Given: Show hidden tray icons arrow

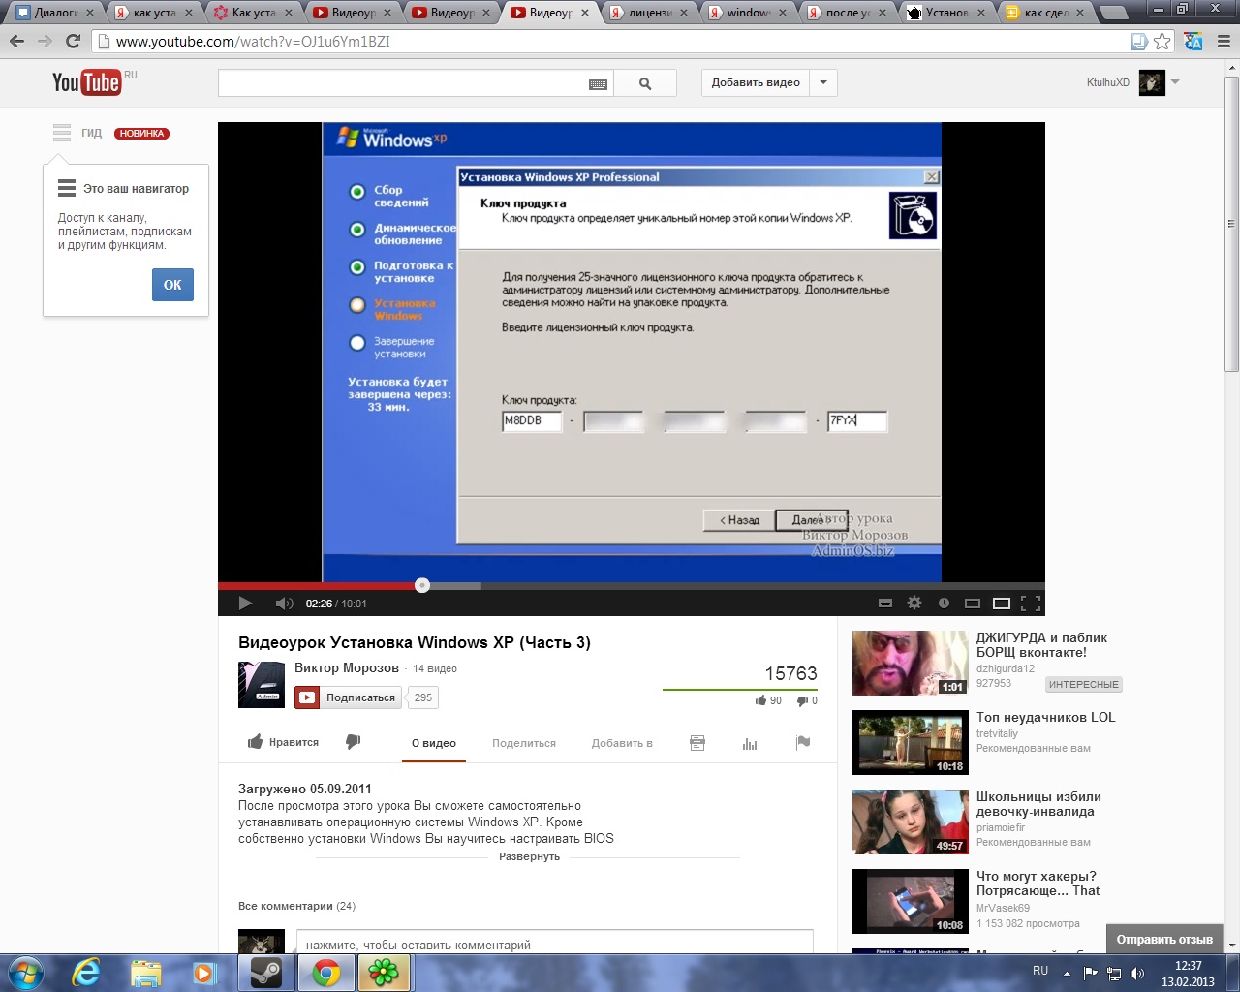Looking at the screenshot, I should [1067, 973].
